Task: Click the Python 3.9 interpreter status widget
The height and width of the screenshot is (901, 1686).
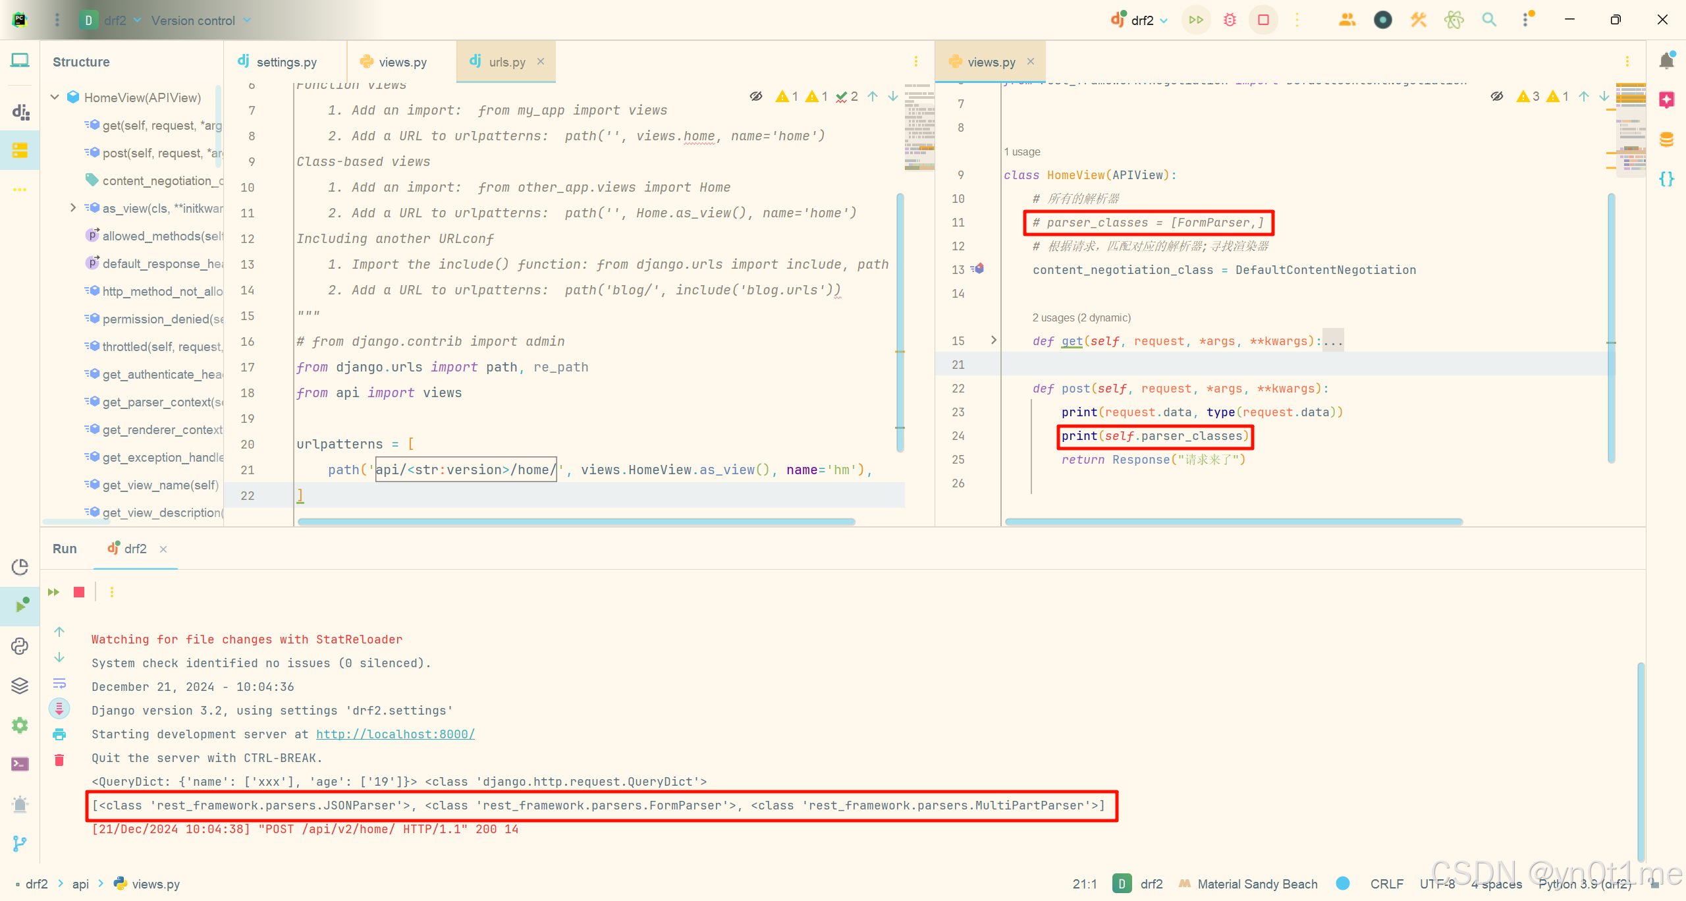Action: [1584, 884]
